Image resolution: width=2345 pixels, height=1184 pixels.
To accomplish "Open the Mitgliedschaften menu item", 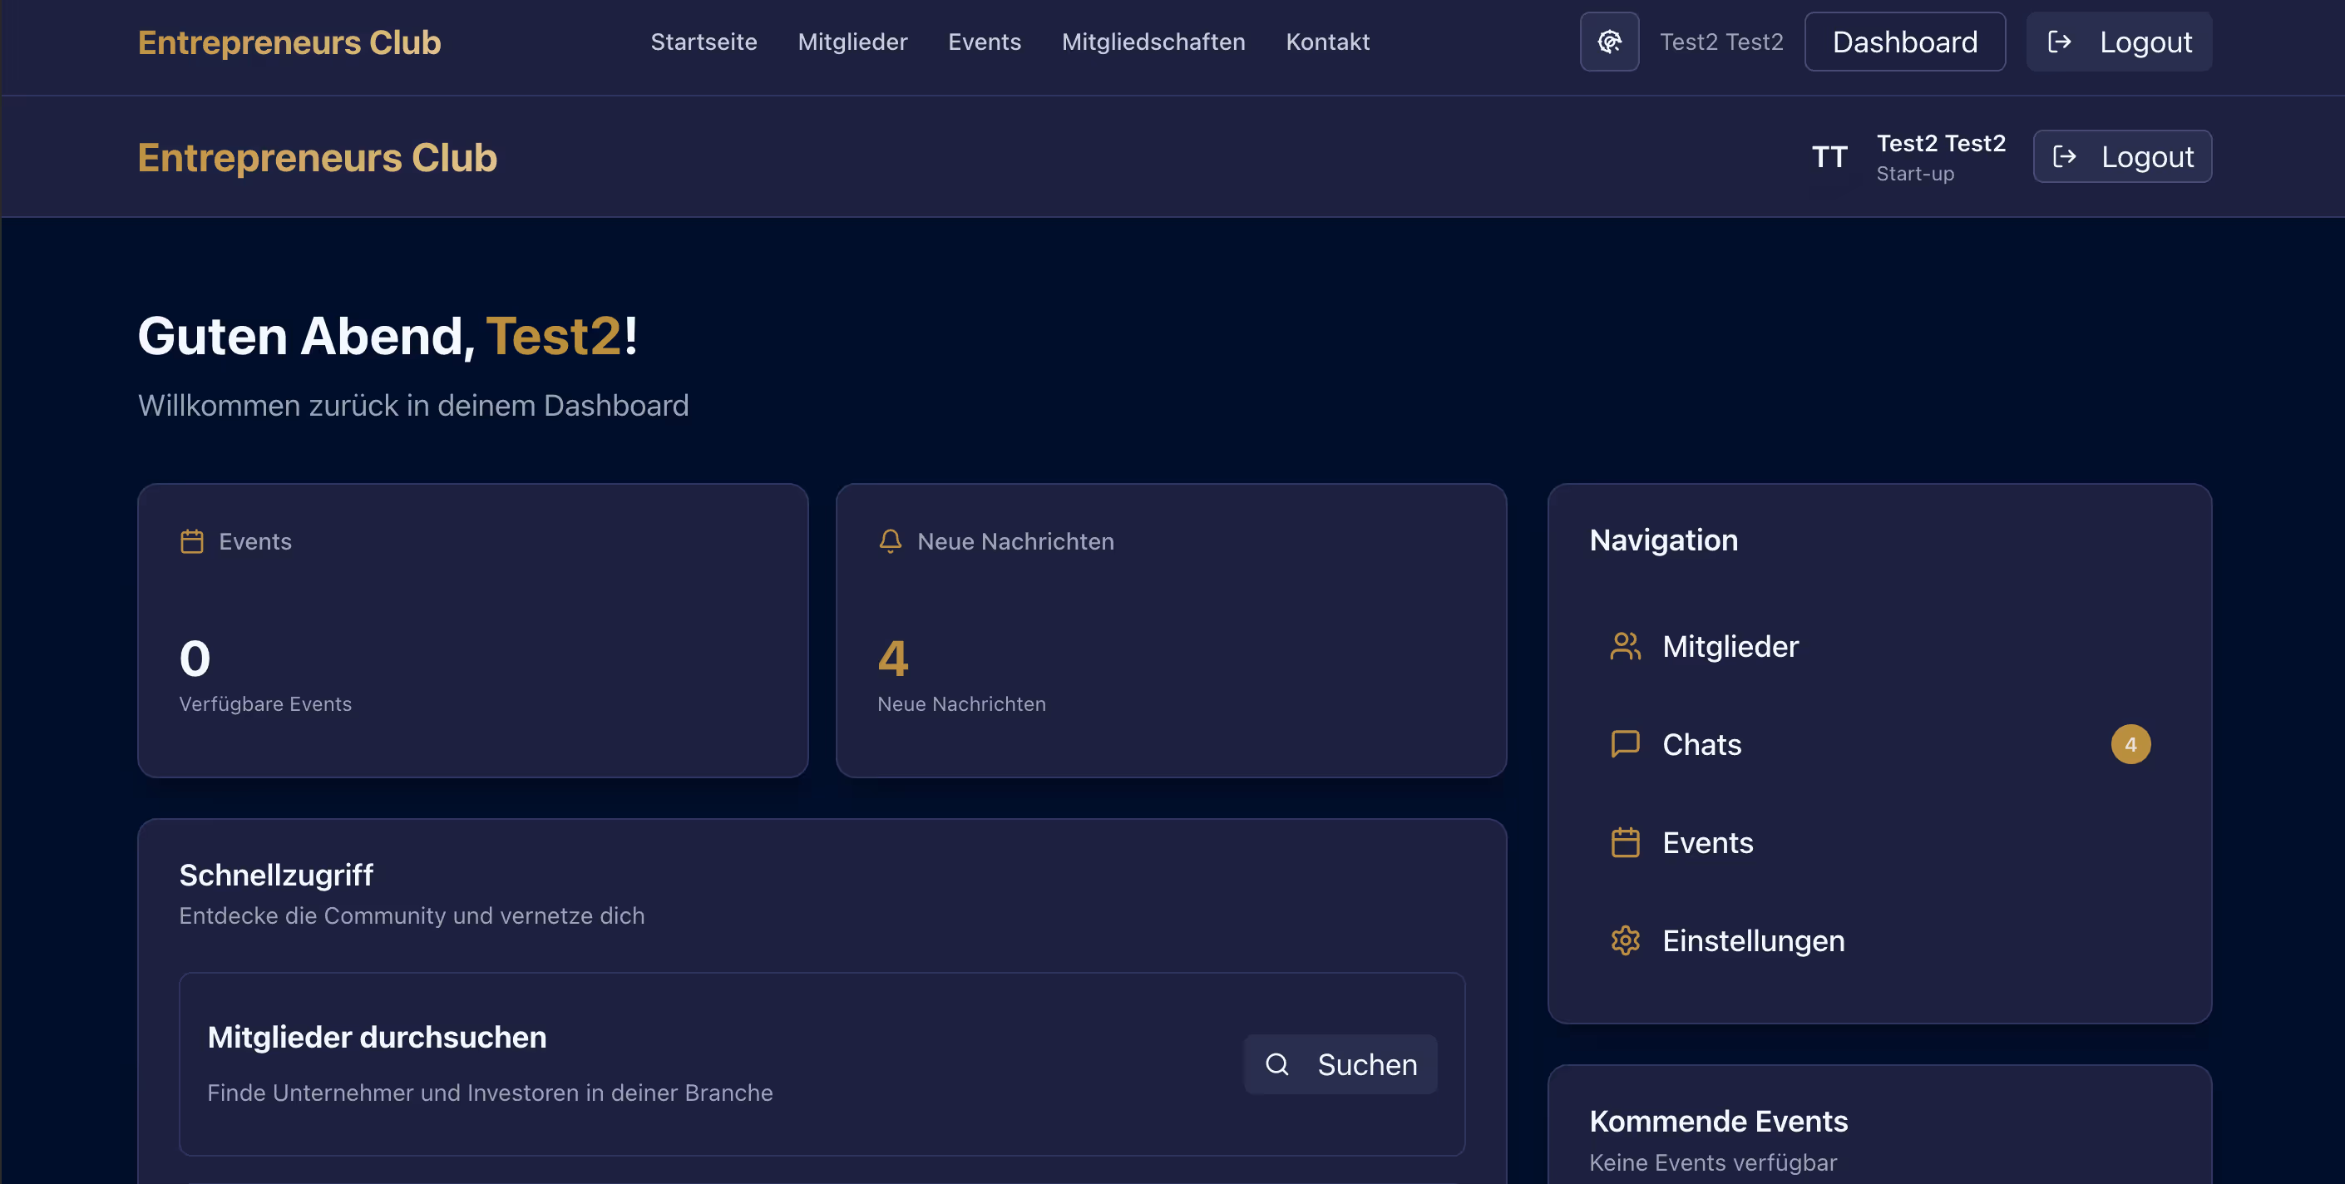I will (1153, 42).
